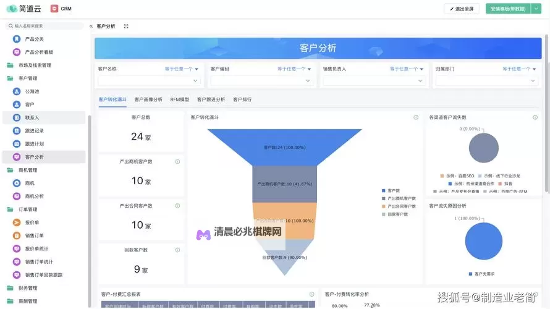This screenshot has width=550, height=309.
Task: Click the fullscreen icon beside 客户分析 title
Action: point(126,27)
